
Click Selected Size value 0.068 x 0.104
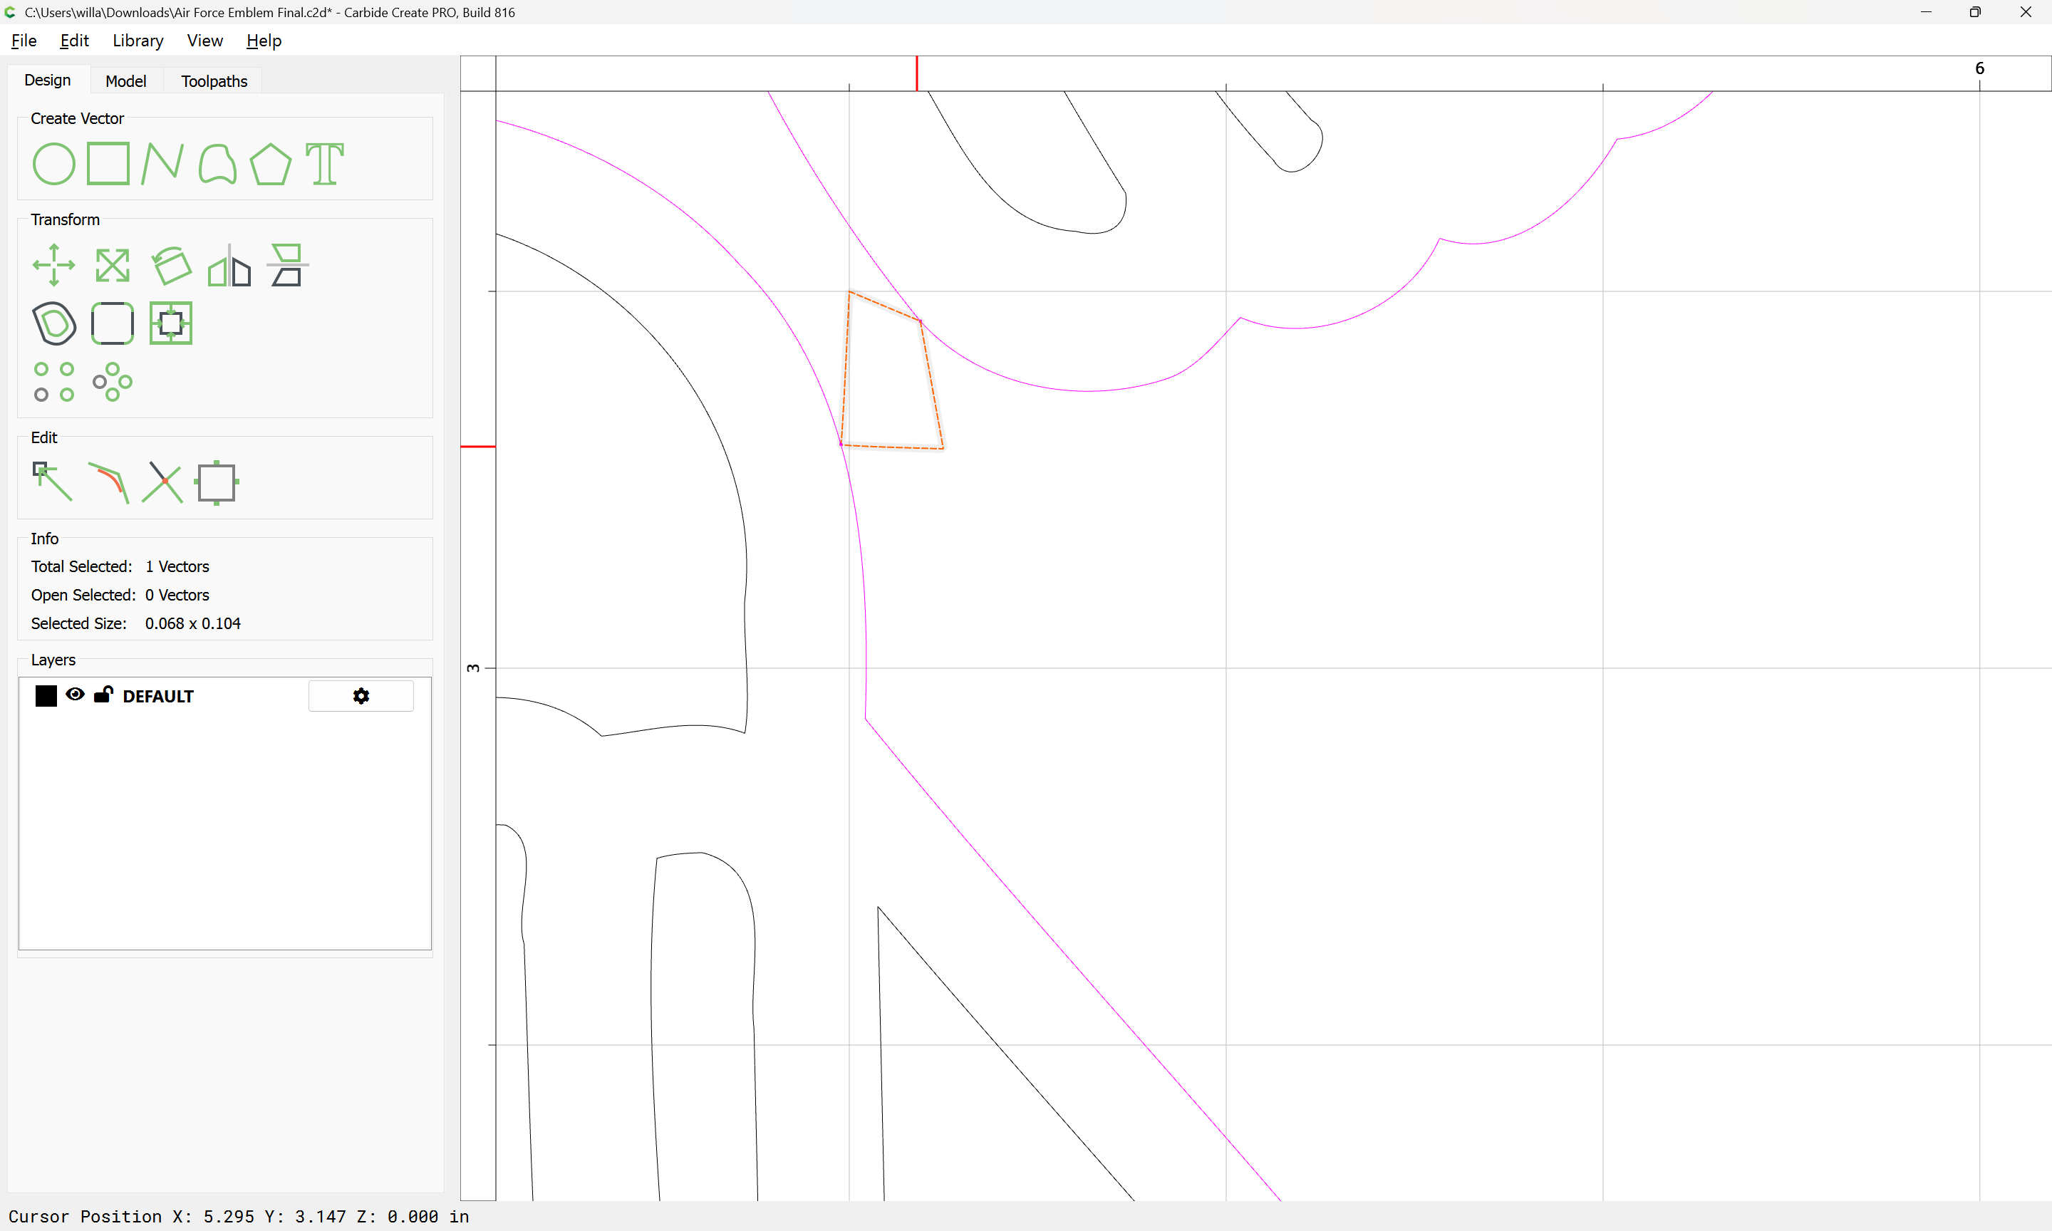point(192,624)
